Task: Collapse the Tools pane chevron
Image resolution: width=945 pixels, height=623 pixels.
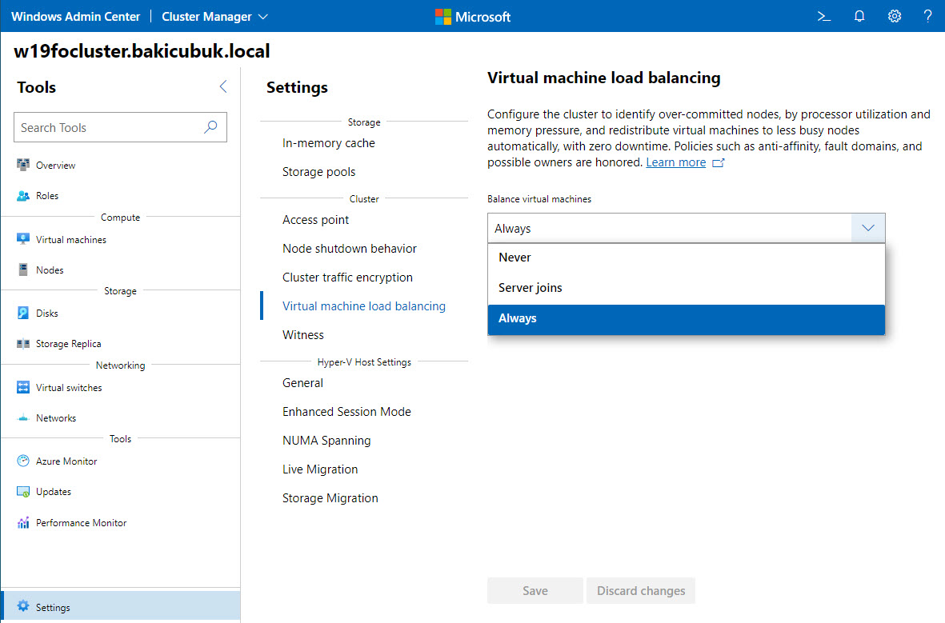Action: [223, 86]
